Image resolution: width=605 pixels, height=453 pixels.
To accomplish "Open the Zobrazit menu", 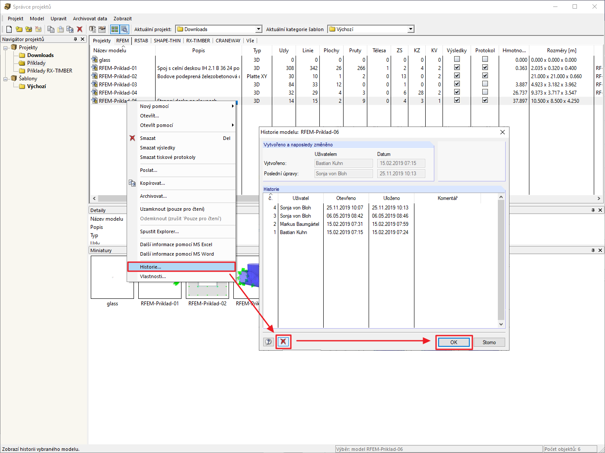I will 123,19.
